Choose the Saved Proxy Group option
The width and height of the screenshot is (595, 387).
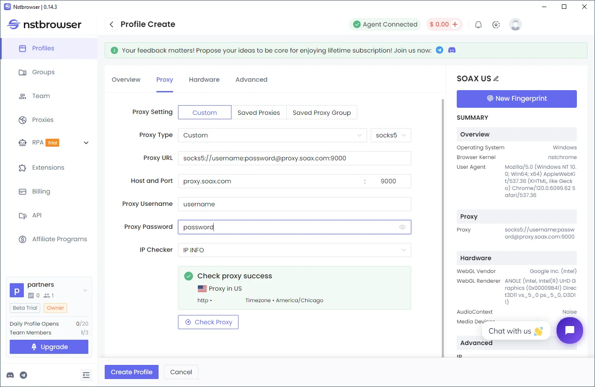(322, 113)
